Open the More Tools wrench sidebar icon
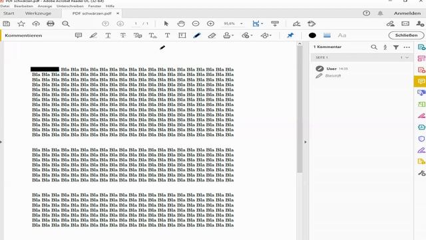The width and height of the screenshot is (426, 240). coord(421,173)
